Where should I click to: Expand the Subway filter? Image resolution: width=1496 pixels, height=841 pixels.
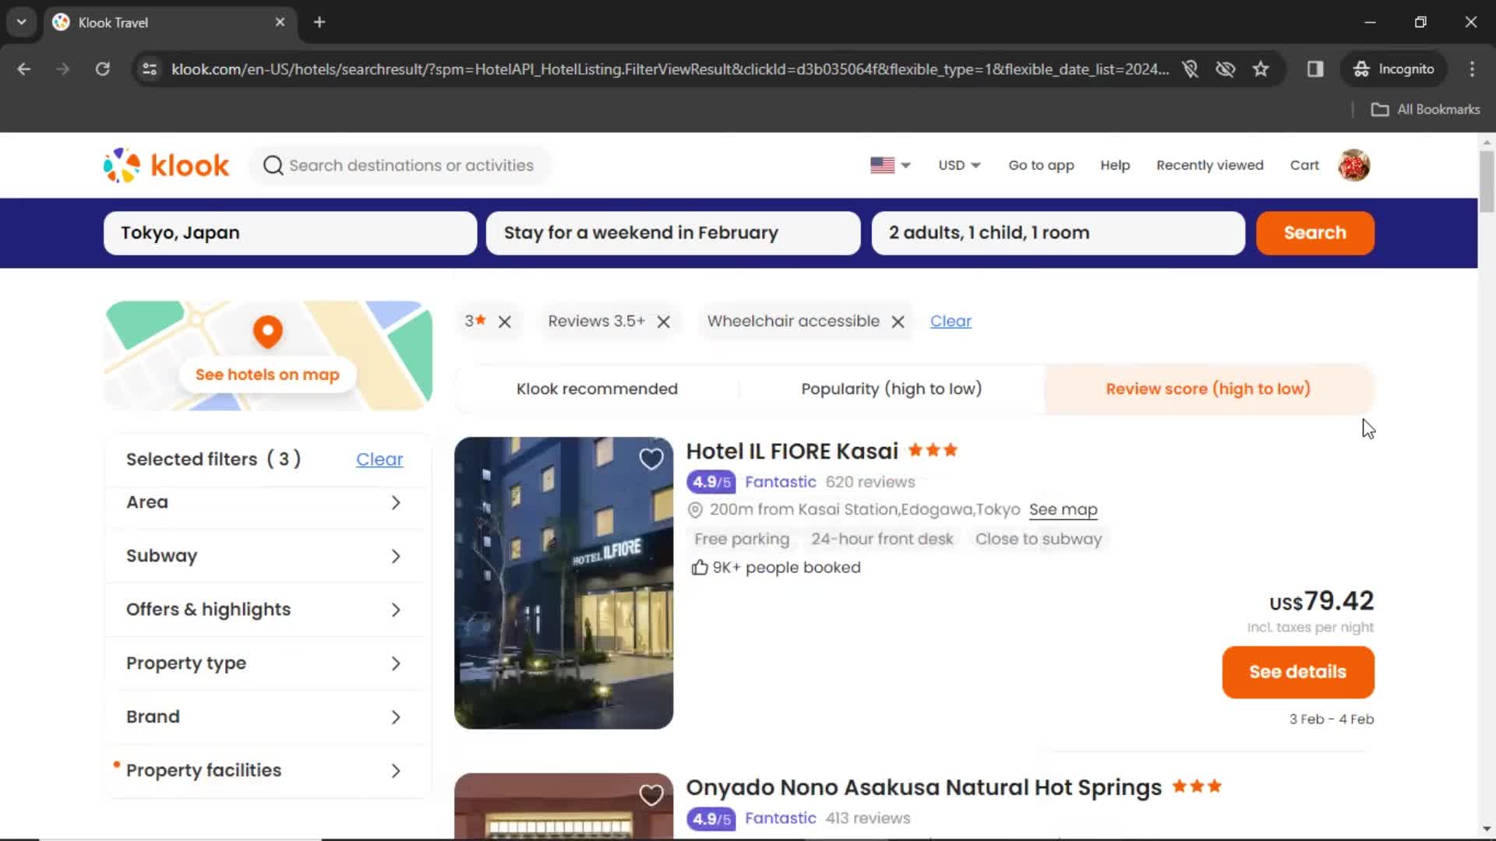(x=266, y=556)
